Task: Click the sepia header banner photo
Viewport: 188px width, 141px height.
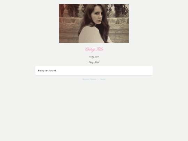Action: click(94, 24)
